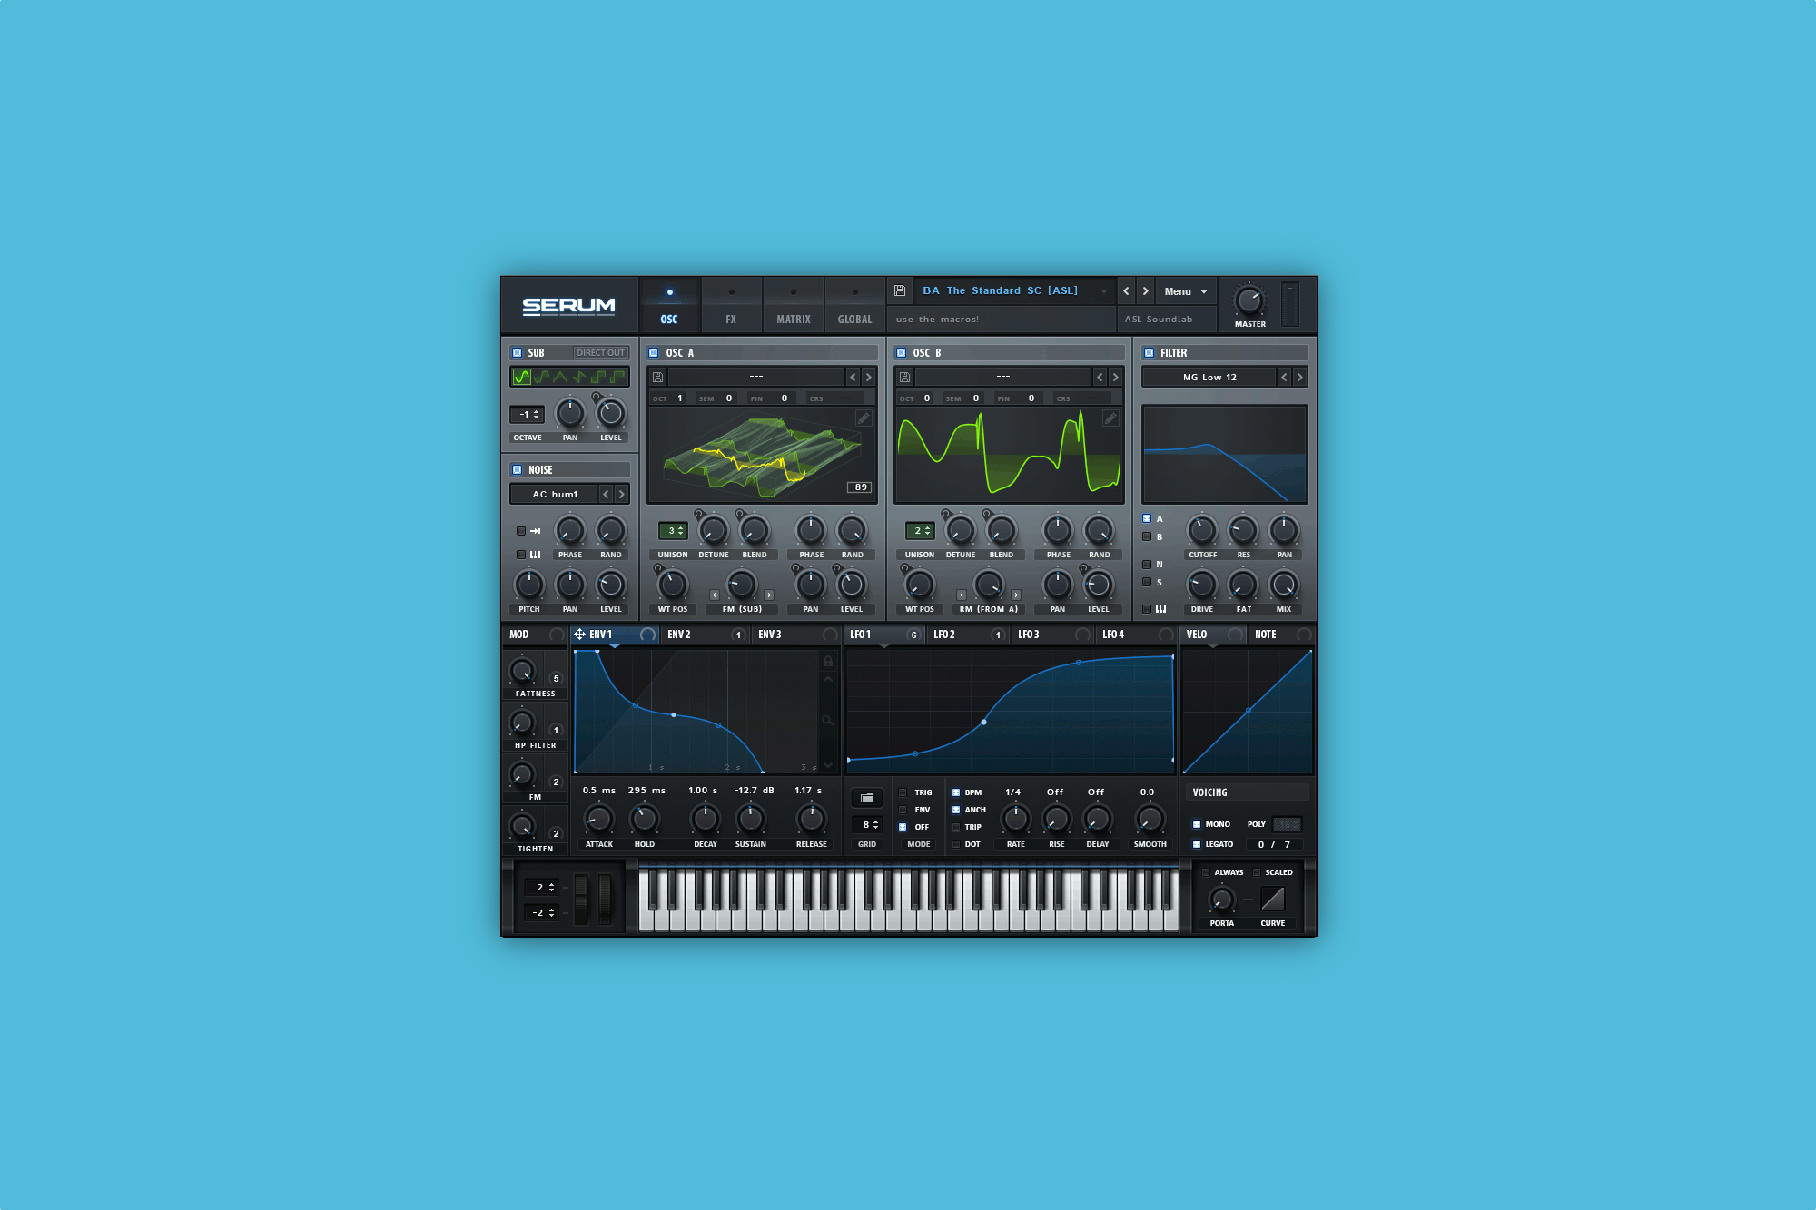Route OSC B to filter checkbox
This screenshot has height=1210, width=1816.
(1147, 536)
